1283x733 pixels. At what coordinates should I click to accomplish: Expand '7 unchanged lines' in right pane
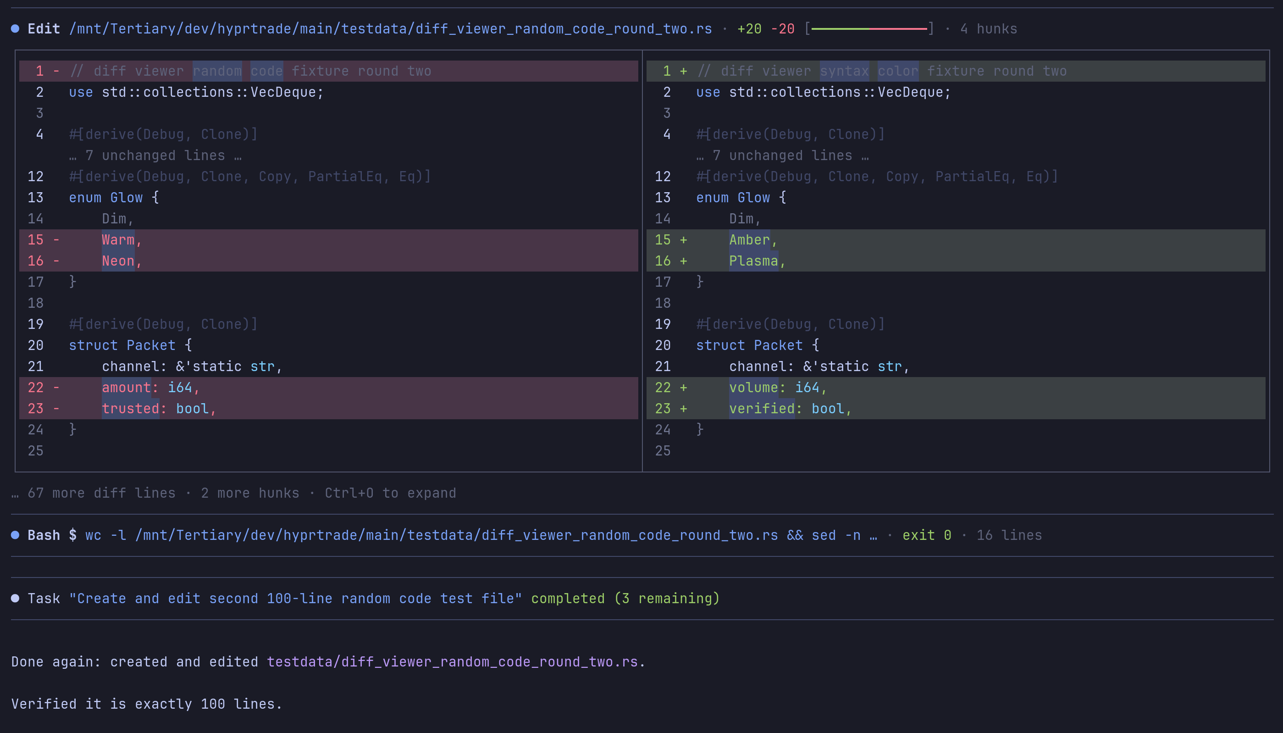pos(782,155)
